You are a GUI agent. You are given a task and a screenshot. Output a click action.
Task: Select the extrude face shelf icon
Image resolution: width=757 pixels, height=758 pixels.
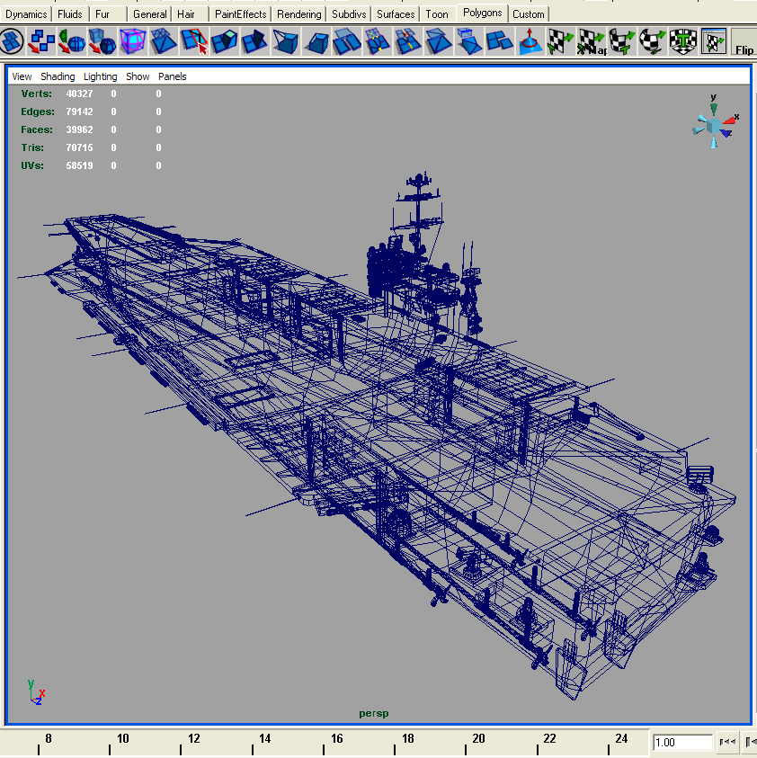coord(224,40)
